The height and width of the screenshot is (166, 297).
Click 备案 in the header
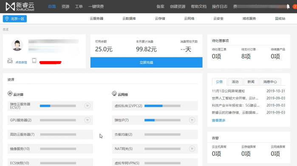pyautogui.click(x=160, y=6)
